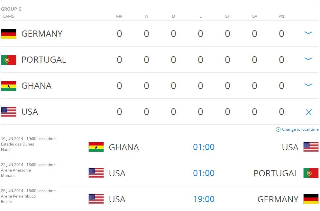Click USA flag in group standings table
This screenshot has height=211, width=320.
[x=9, y=112]
